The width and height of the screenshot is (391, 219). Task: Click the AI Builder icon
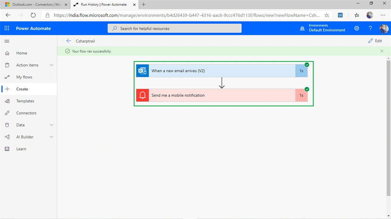7,137
